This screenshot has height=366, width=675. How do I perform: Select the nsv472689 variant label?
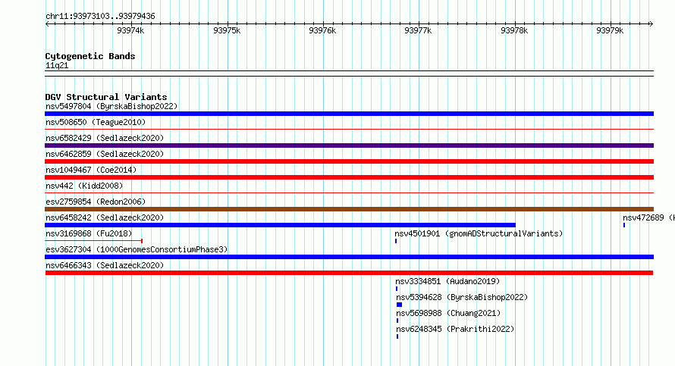(x=648, y=217)
